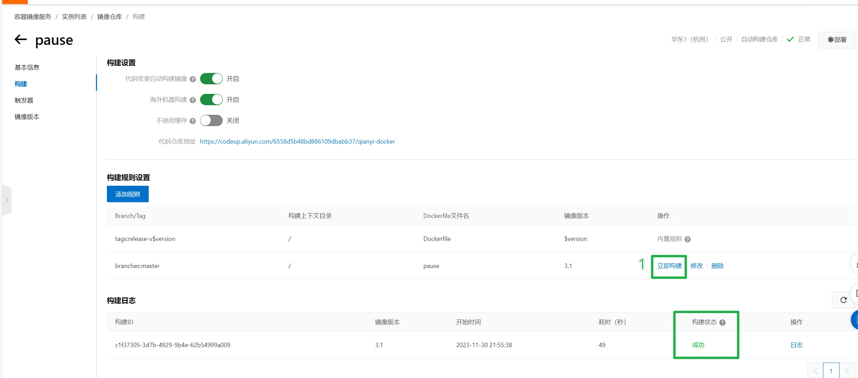This screenshot has width=858, height=378.
Task: Select page 1 in build log pagination
Action: tap(831, 371)
